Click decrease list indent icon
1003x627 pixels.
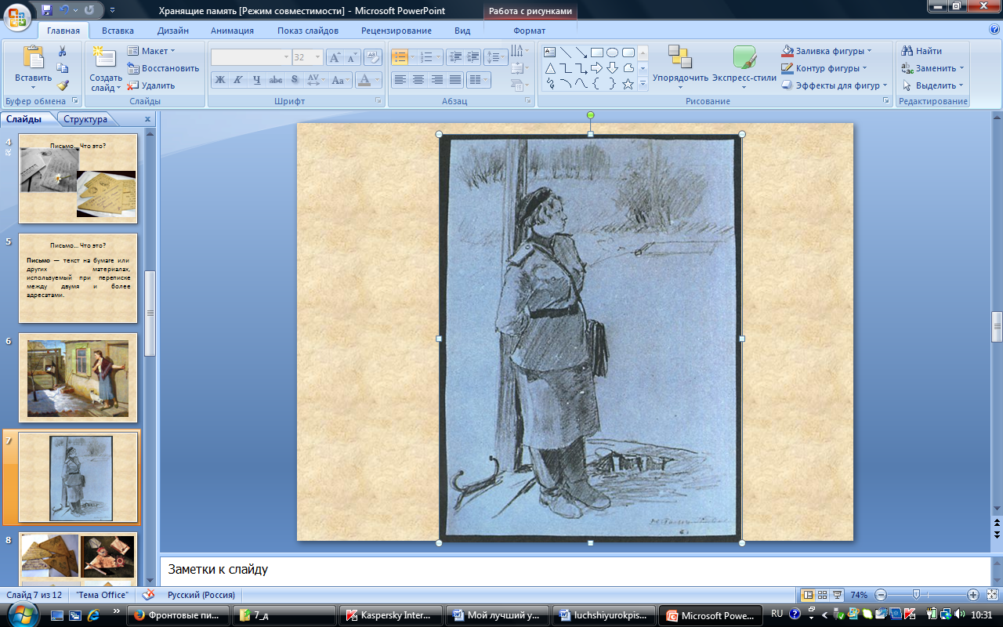point(455,57)
